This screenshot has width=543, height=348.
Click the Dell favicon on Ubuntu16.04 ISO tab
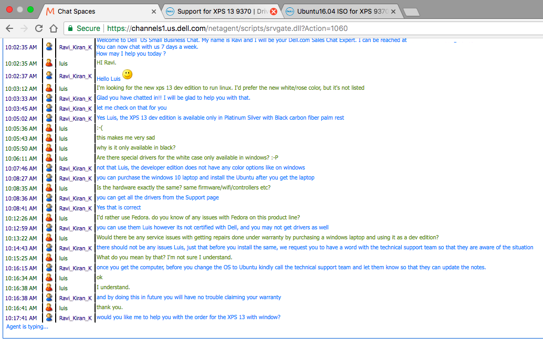point(289,12)
